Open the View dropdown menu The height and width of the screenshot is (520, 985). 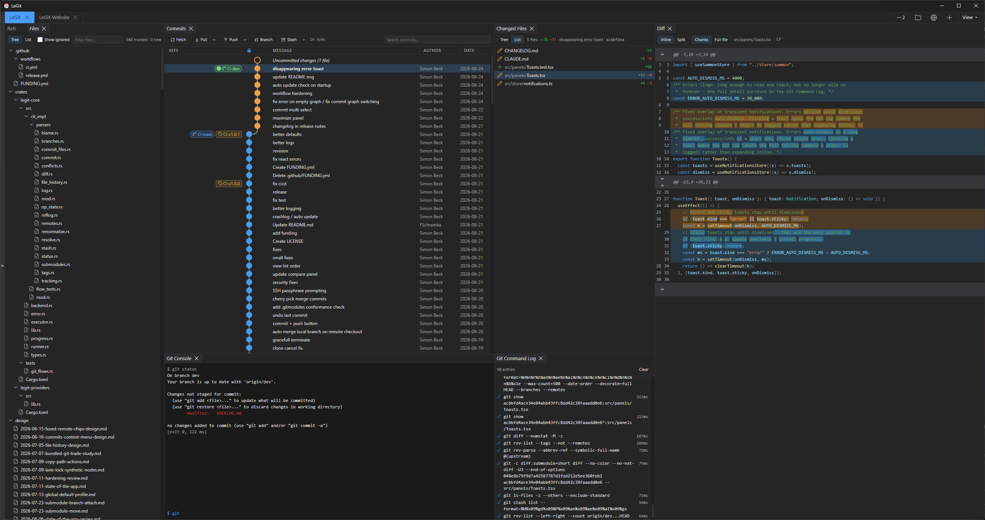click(x=969, y=18)
